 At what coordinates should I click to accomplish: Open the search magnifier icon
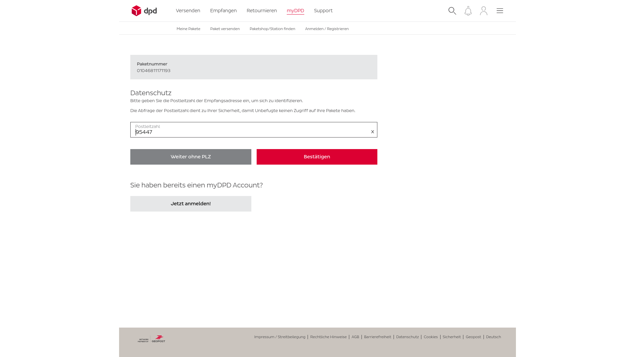[452, 11]
